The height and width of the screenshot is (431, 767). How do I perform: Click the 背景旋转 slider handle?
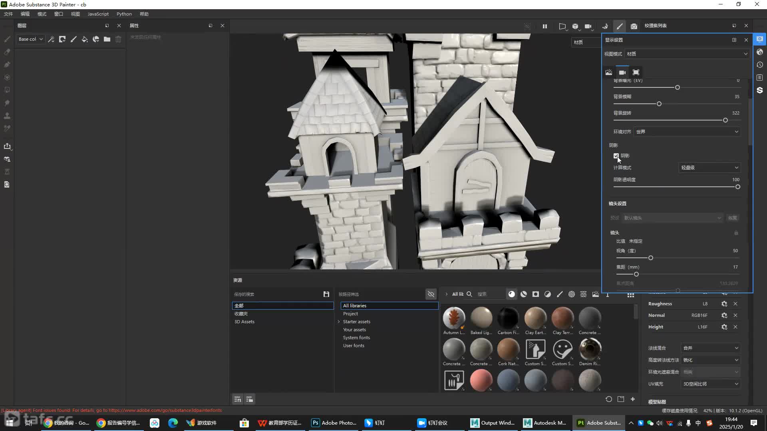click(725, 120)
